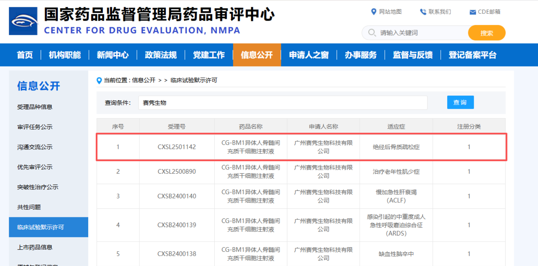Screen dimensions: 538x266
Task: Click 信息公开 in the breadcrumb path
Action: (143, 80)
